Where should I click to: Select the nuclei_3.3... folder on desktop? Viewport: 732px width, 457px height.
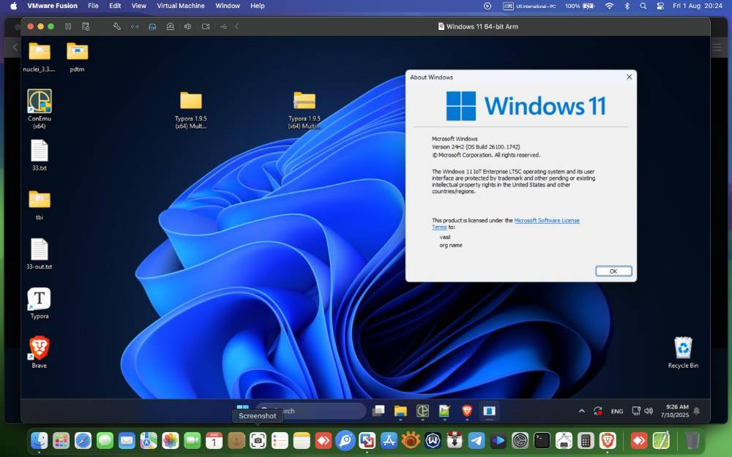[40, 57]
